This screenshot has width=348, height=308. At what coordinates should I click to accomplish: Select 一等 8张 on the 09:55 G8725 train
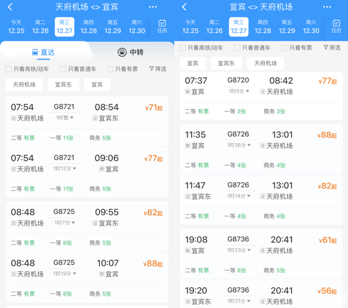click(x=61, y=243)
